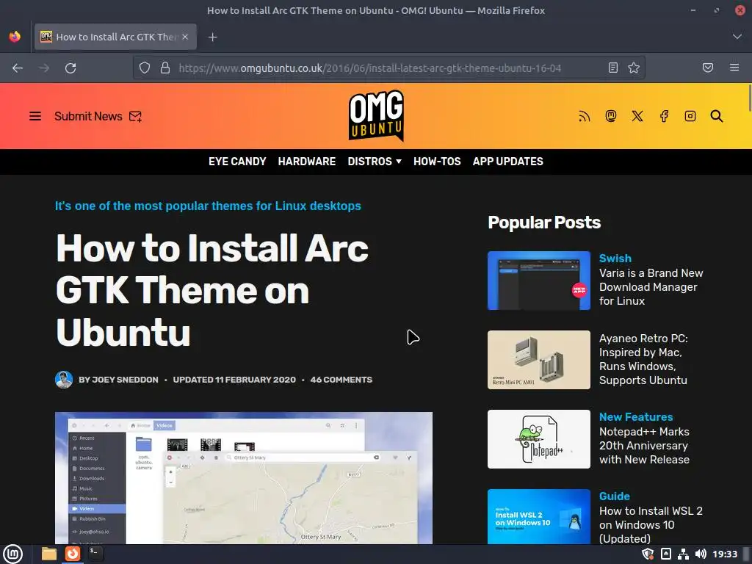Image resolution: width=752 pixels, height=564 pixels.
Task: Open Notepad++ 20th Anniversary post title
Action: (644, 446)
